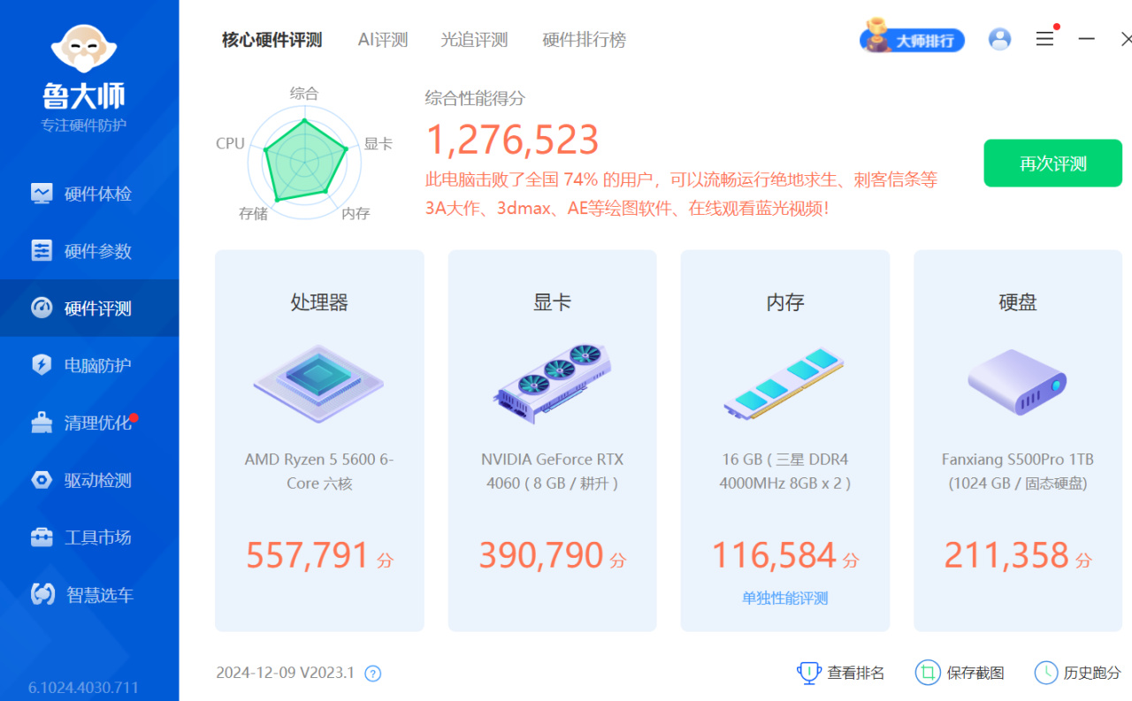Image resolution: width=1132 pixels, height=701 pixels.
Task: Open 工具市场 label in the sidebar
Action: (98, 537)
